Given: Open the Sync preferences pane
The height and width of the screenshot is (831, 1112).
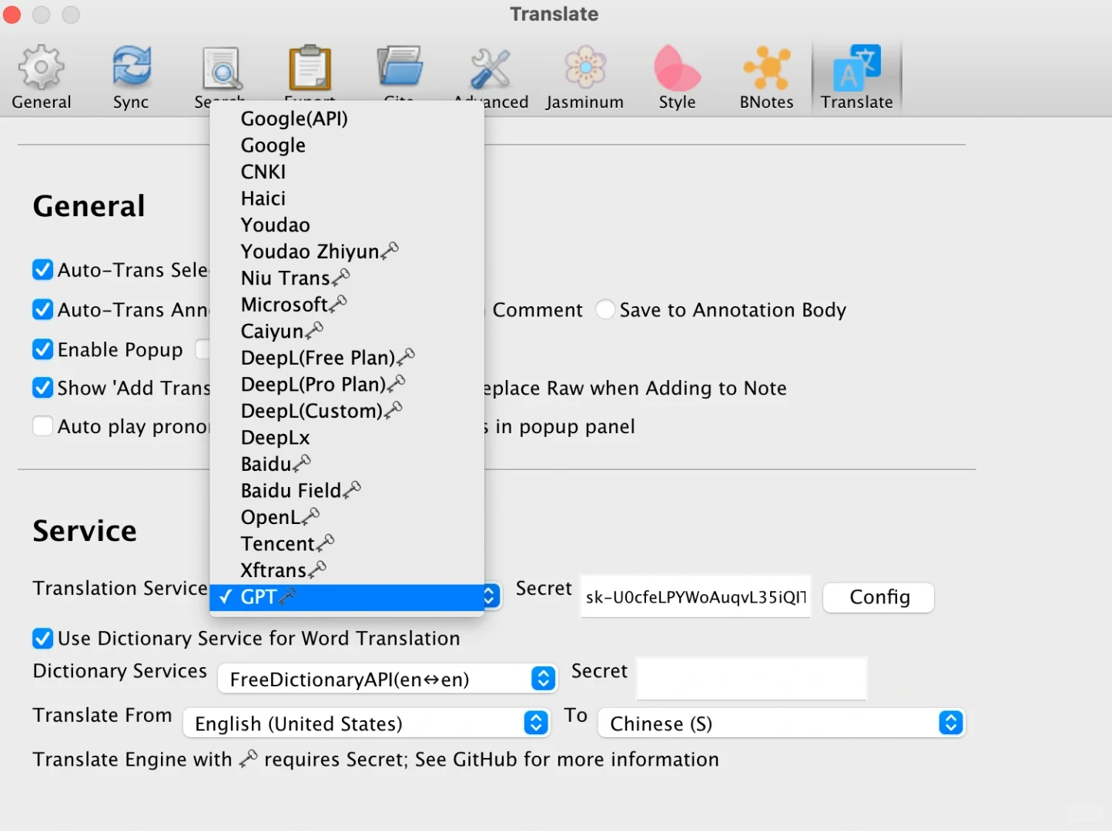Looking at the screenshot, I should coord(131,78).
